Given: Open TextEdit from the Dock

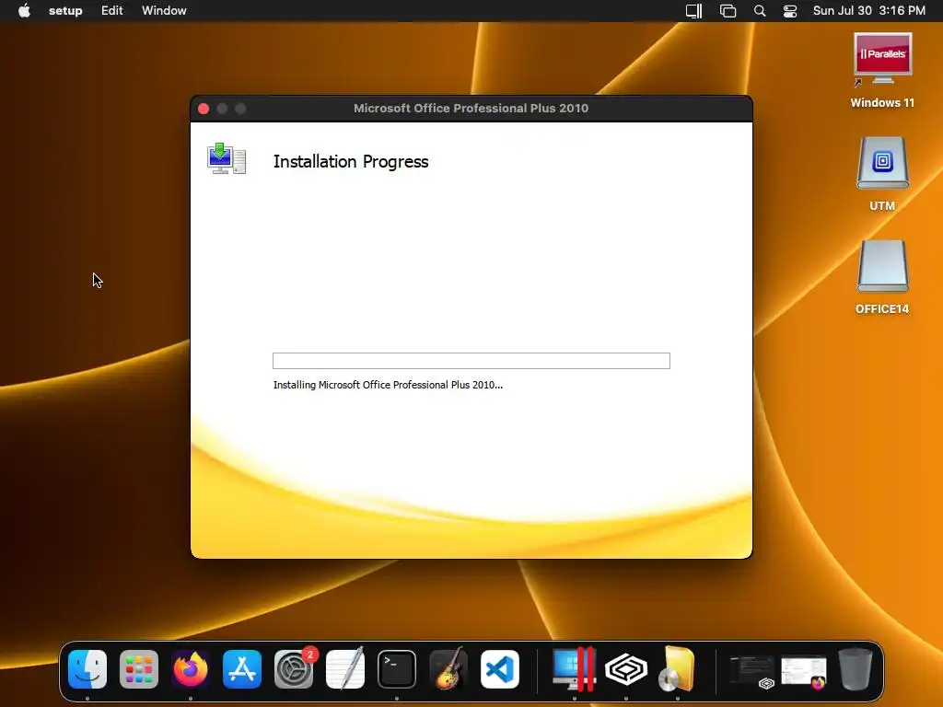Looking at the screenshot, I should [345, 669].
